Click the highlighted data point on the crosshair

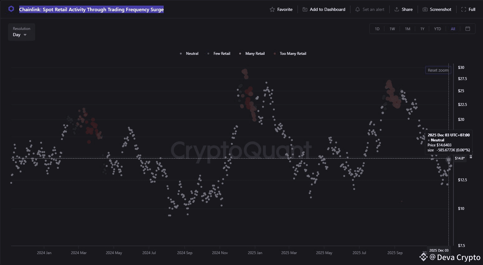[x=448, y=160]
